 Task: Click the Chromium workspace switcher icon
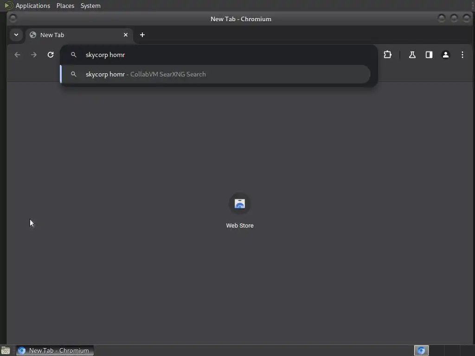[421, 350]
